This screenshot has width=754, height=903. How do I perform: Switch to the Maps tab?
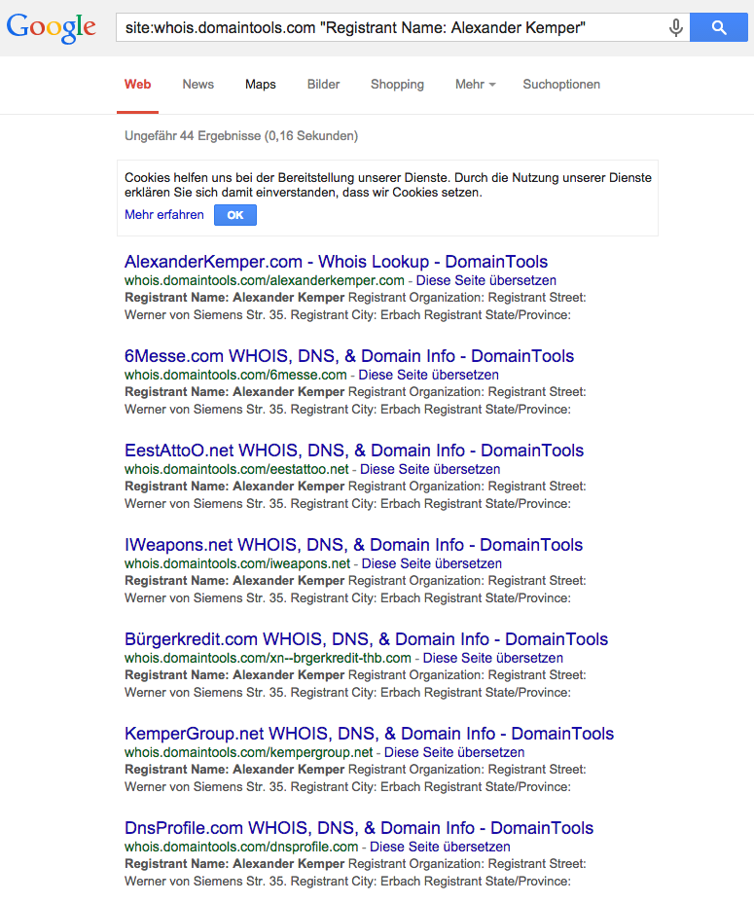(260, 85)
